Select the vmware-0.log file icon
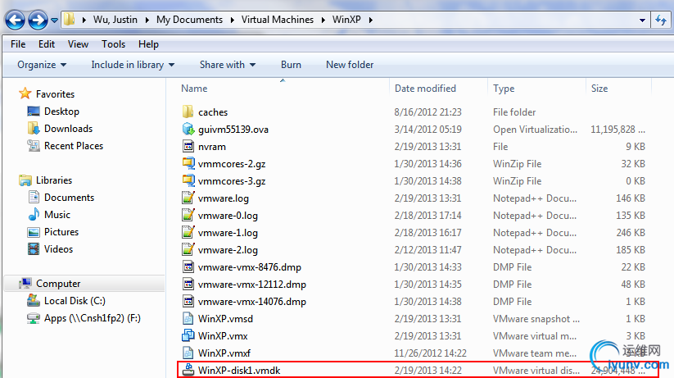This screenshot has width=674, height=378. [x=188, y=216]
